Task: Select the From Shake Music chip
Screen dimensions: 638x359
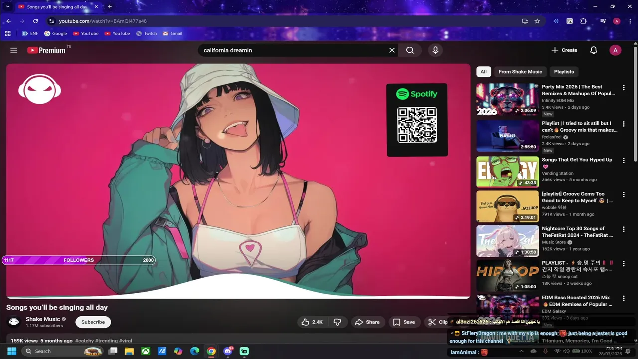Action: [x=520, y=72]
